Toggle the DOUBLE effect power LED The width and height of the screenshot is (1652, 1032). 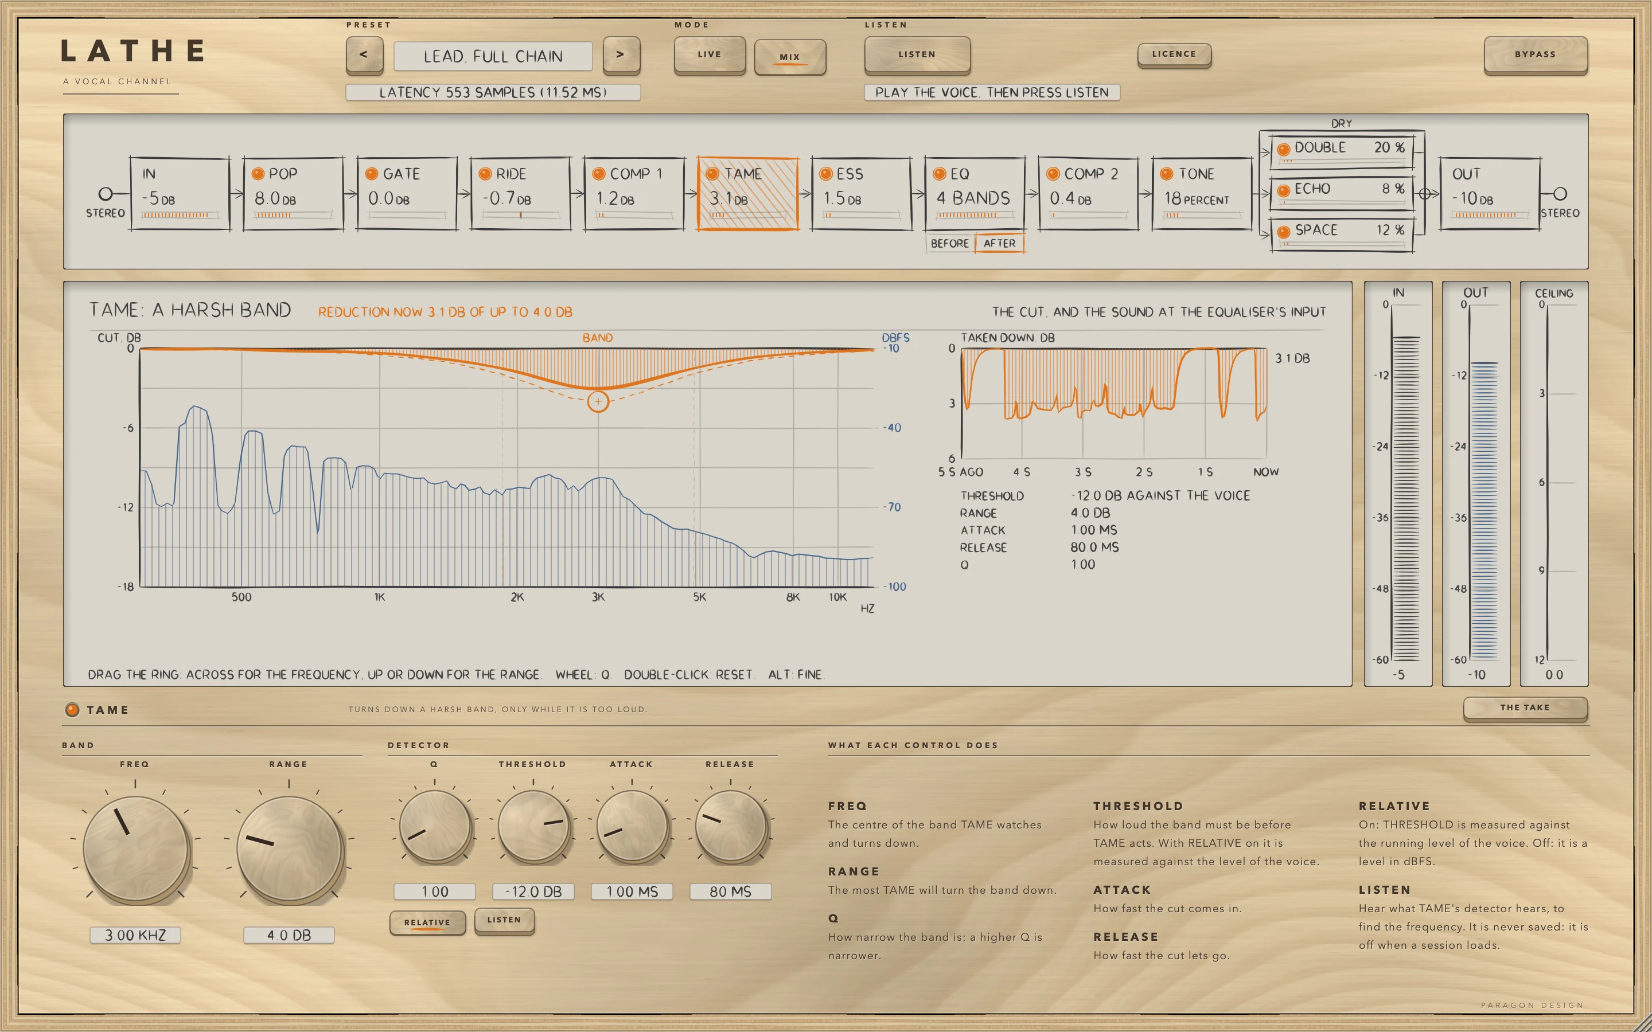coord(1283,149)
